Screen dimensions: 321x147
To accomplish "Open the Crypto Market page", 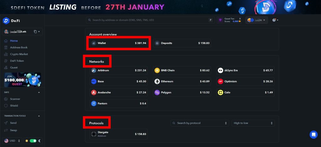I will point(19,54).
